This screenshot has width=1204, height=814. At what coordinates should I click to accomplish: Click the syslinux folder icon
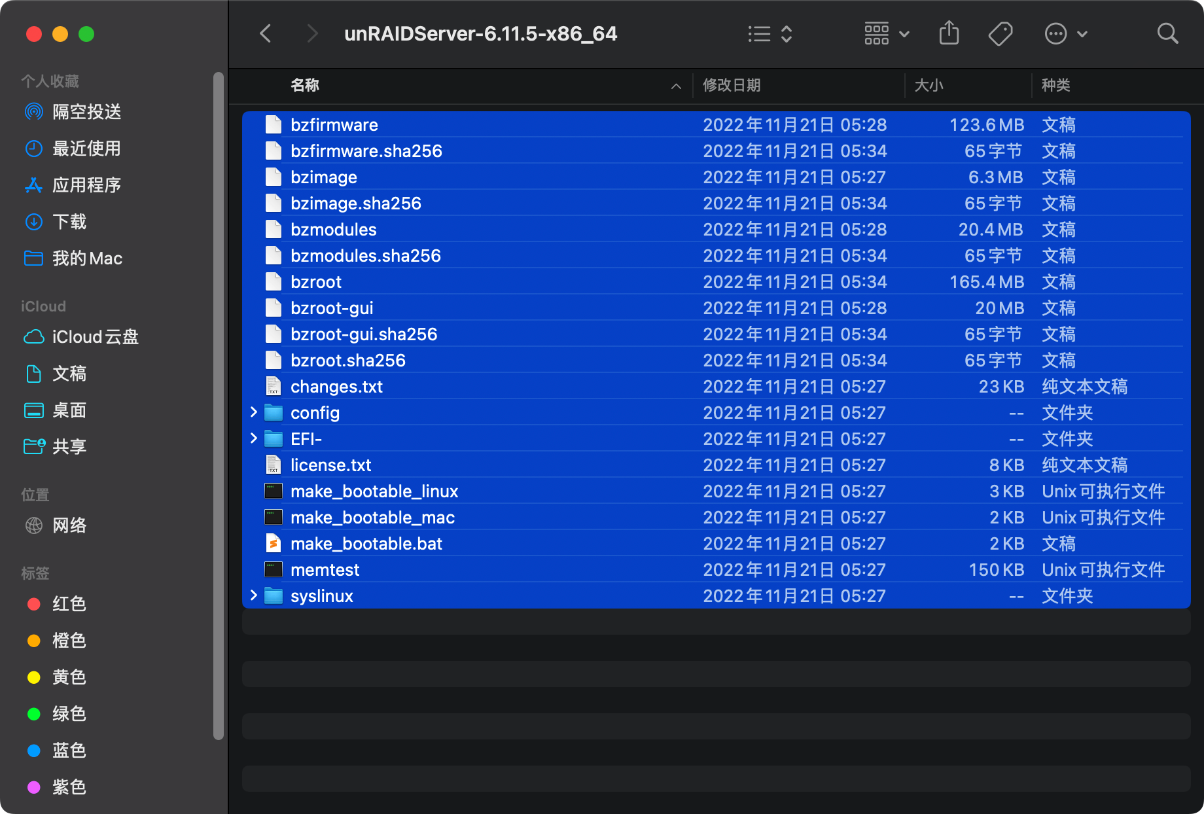click(274, 595)
